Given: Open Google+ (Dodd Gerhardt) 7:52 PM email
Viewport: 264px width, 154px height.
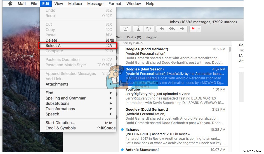Looking at the screenshot, I should click(173, 56).
